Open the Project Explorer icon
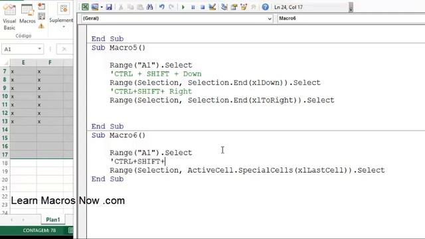425x239 pixels. click(x=224, y=7)
